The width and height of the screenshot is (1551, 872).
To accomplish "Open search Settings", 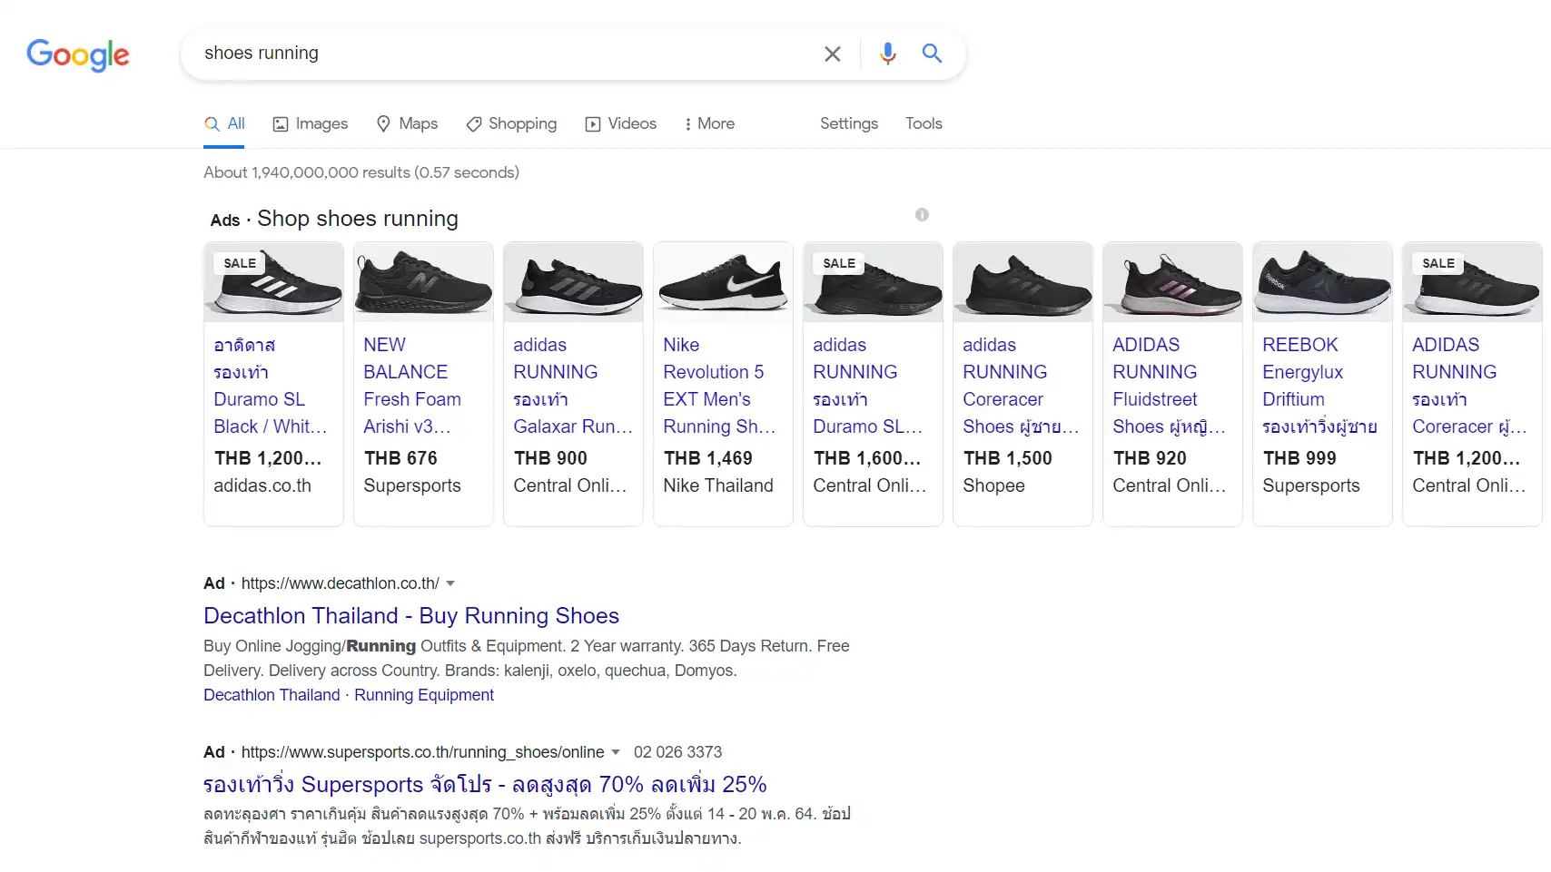I will point(849,124).
